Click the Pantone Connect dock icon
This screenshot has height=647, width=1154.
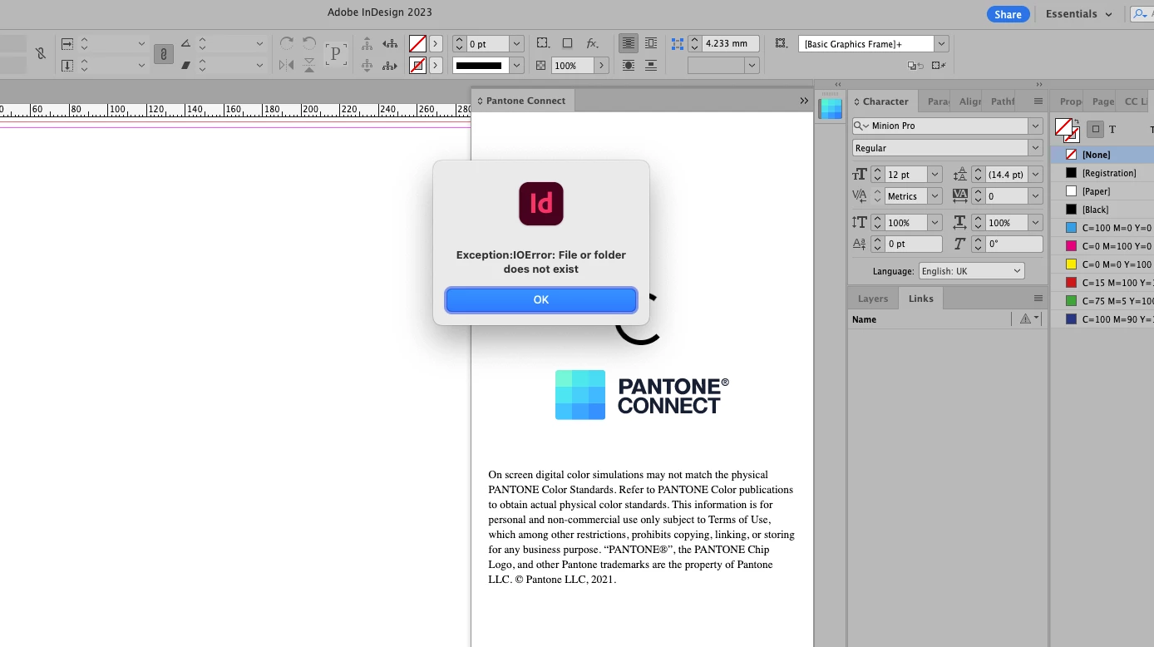[x=831, y=109]
